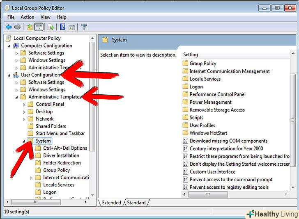Click the Custom User Interface policy icon
Screen dimensions: 299x219
click(185, 172)
